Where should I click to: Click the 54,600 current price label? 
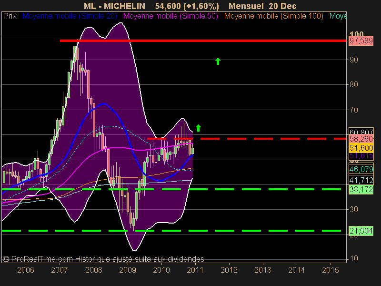pyautogui.click(x=361, y=148)
